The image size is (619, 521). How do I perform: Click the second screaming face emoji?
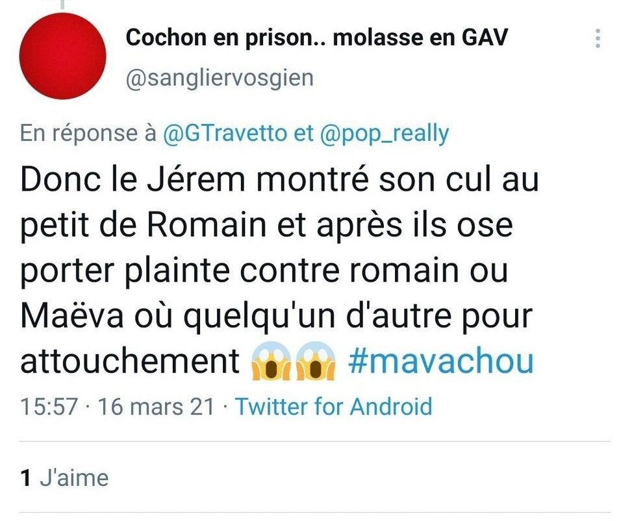click(316, 362)
